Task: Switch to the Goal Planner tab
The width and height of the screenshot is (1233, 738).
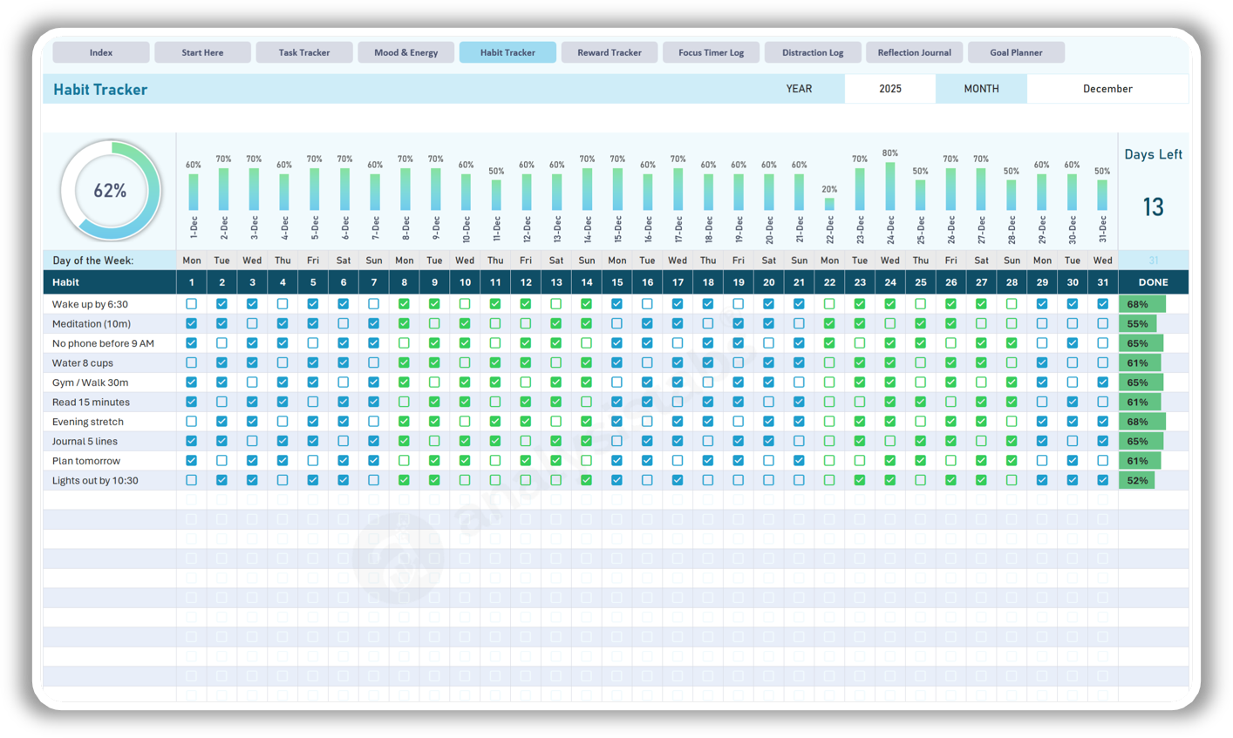Action: [x=1016, y=52]
